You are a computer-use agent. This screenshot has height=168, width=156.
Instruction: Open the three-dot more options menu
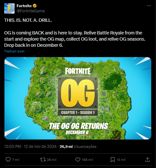point(149,6)
